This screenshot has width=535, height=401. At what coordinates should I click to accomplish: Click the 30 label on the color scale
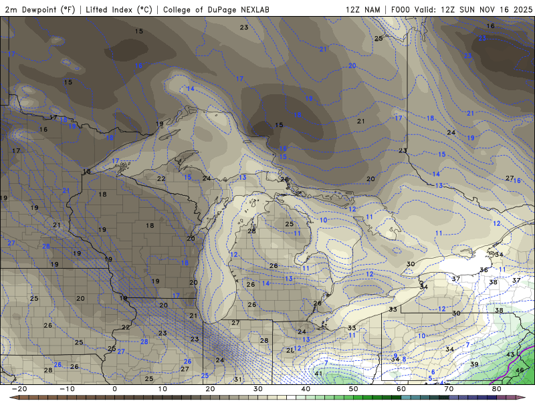point(258,389)
